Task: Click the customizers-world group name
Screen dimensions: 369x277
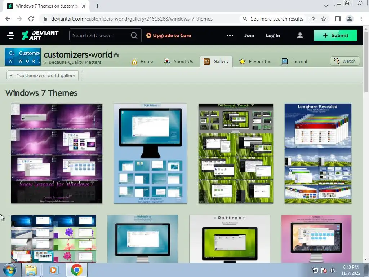Action: point(78,55)
